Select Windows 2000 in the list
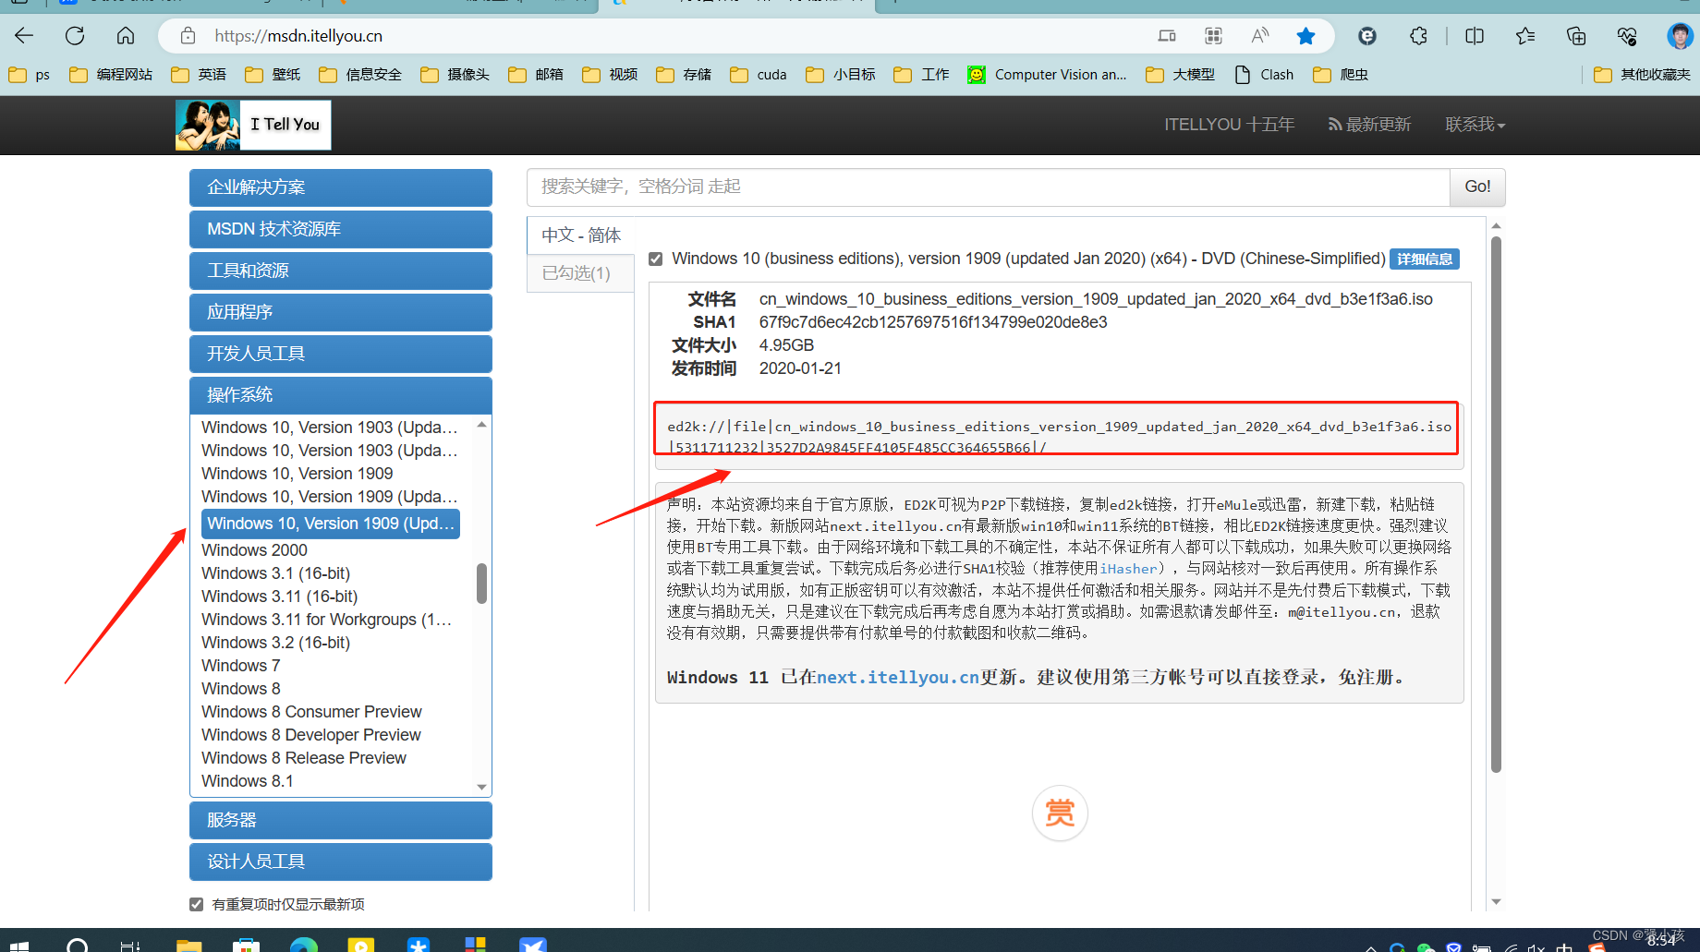The width and height of the screenshot is (1700, 952). point(254,550)
